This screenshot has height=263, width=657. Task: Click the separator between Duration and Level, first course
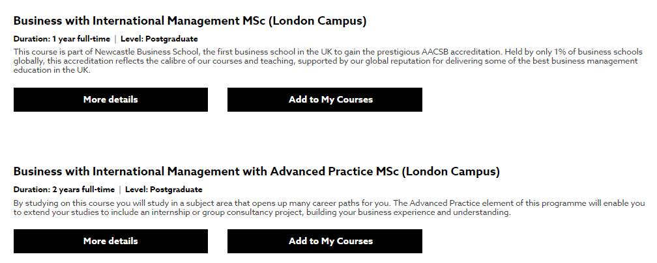point(115,39)
